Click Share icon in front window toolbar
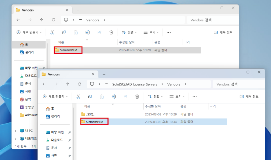Viewport: 271px width, 160px height. tap(125, 97)
